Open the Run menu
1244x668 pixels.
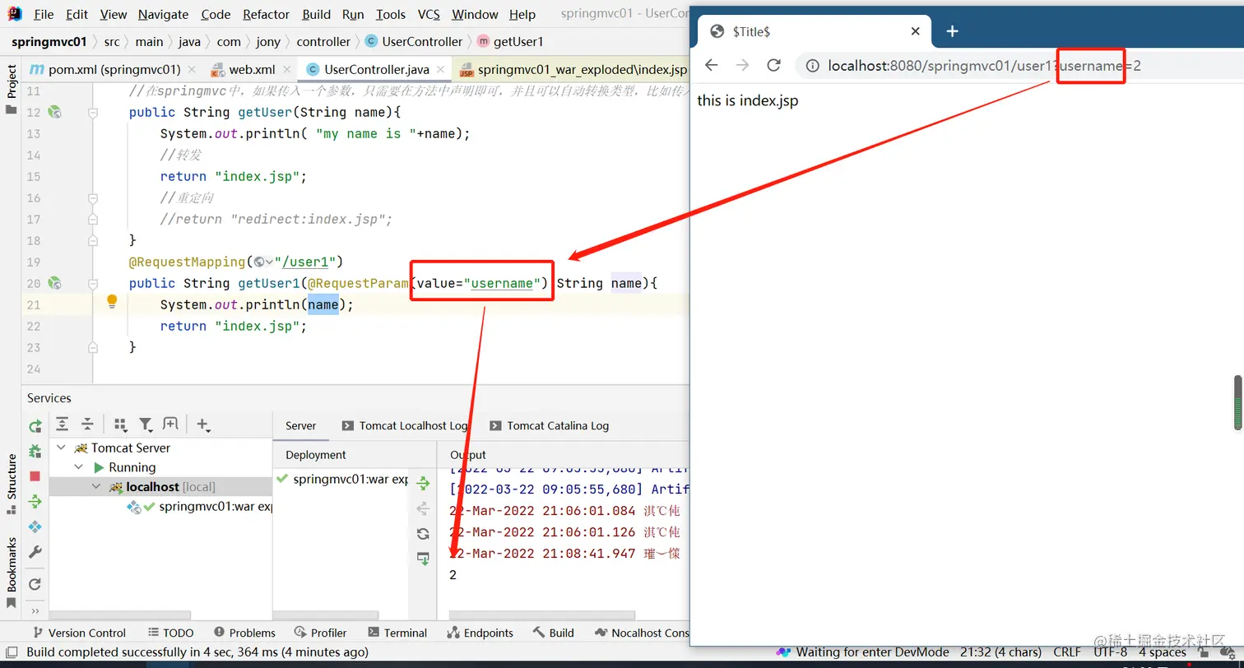353,14
